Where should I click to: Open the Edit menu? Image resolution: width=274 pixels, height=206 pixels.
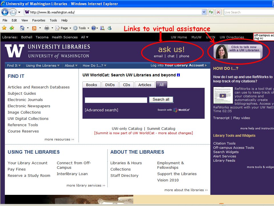pyautogui.click(x=14, y=20)
